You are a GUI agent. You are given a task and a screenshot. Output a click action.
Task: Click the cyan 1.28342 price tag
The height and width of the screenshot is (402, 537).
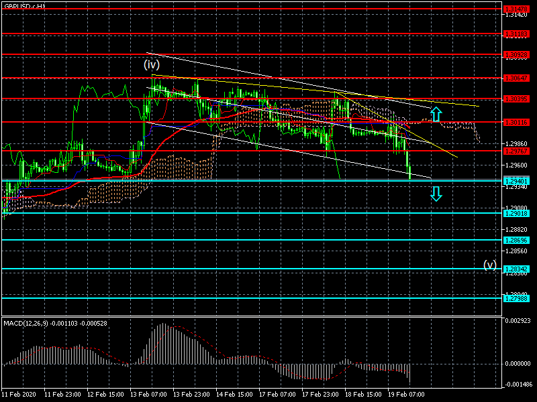click(516, 269)
